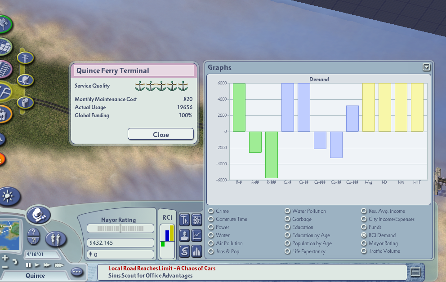Open the Landscaping tools tree icon
The height and width of the screenshot is (282, 446).
pos(4,24)
